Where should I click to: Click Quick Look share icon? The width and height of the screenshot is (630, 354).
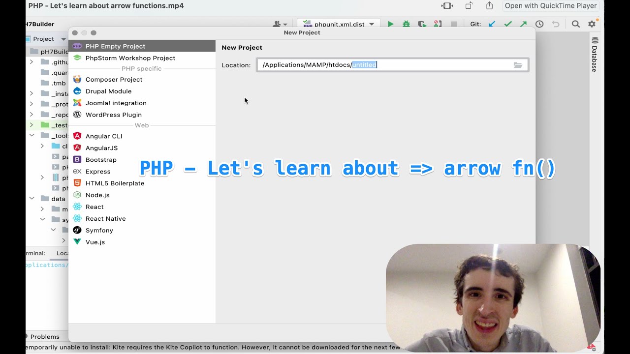point(489,6)
